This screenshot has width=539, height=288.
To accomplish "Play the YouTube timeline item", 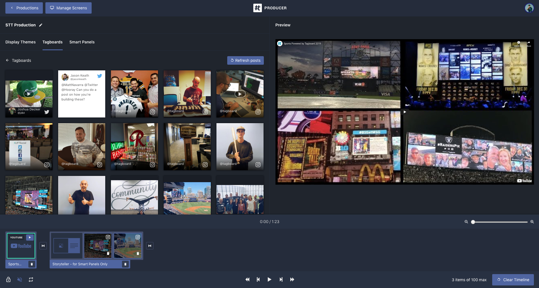I will pyautogui.click(x=30, y=237).
